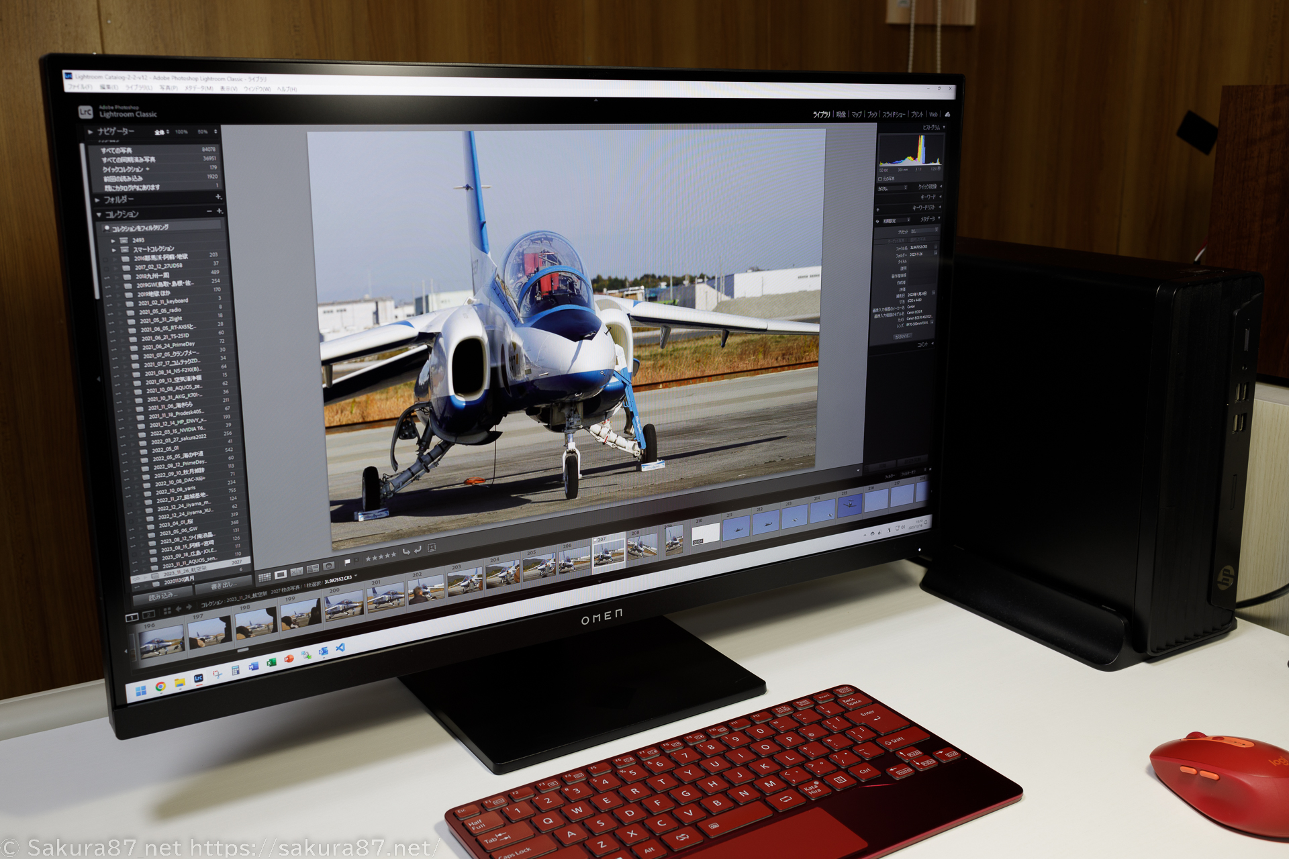Select thumbnail 203 in the filmstrip
1289x859 pixels.
click(x=466, y=579)
